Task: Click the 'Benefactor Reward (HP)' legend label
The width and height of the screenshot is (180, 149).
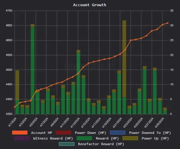Action: (x=101, y=144)
